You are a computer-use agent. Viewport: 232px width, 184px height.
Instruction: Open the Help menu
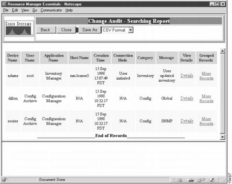click(x=69, y=10)
